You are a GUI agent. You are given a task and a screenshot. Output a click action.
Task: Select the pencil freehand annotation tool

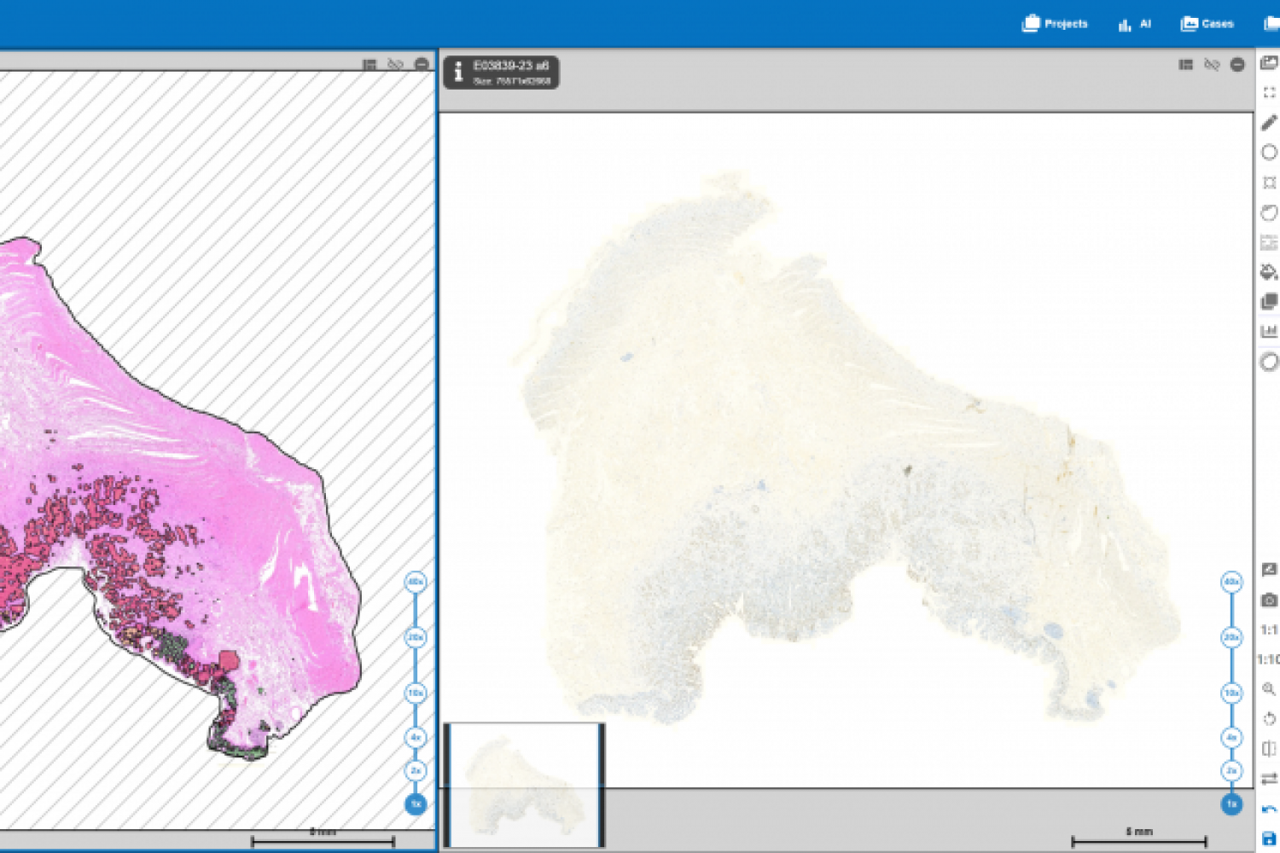click(x=1269, y=123)
